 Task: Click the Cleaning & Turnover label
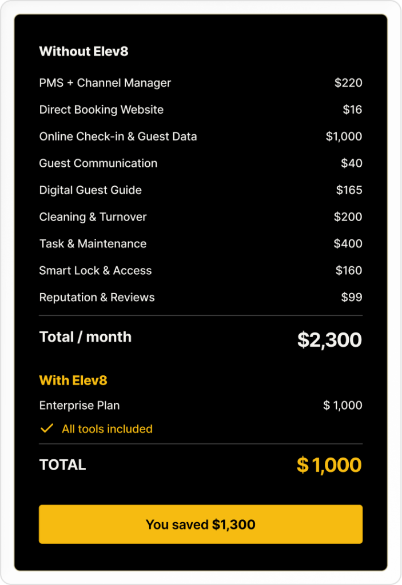click(93, 217)
